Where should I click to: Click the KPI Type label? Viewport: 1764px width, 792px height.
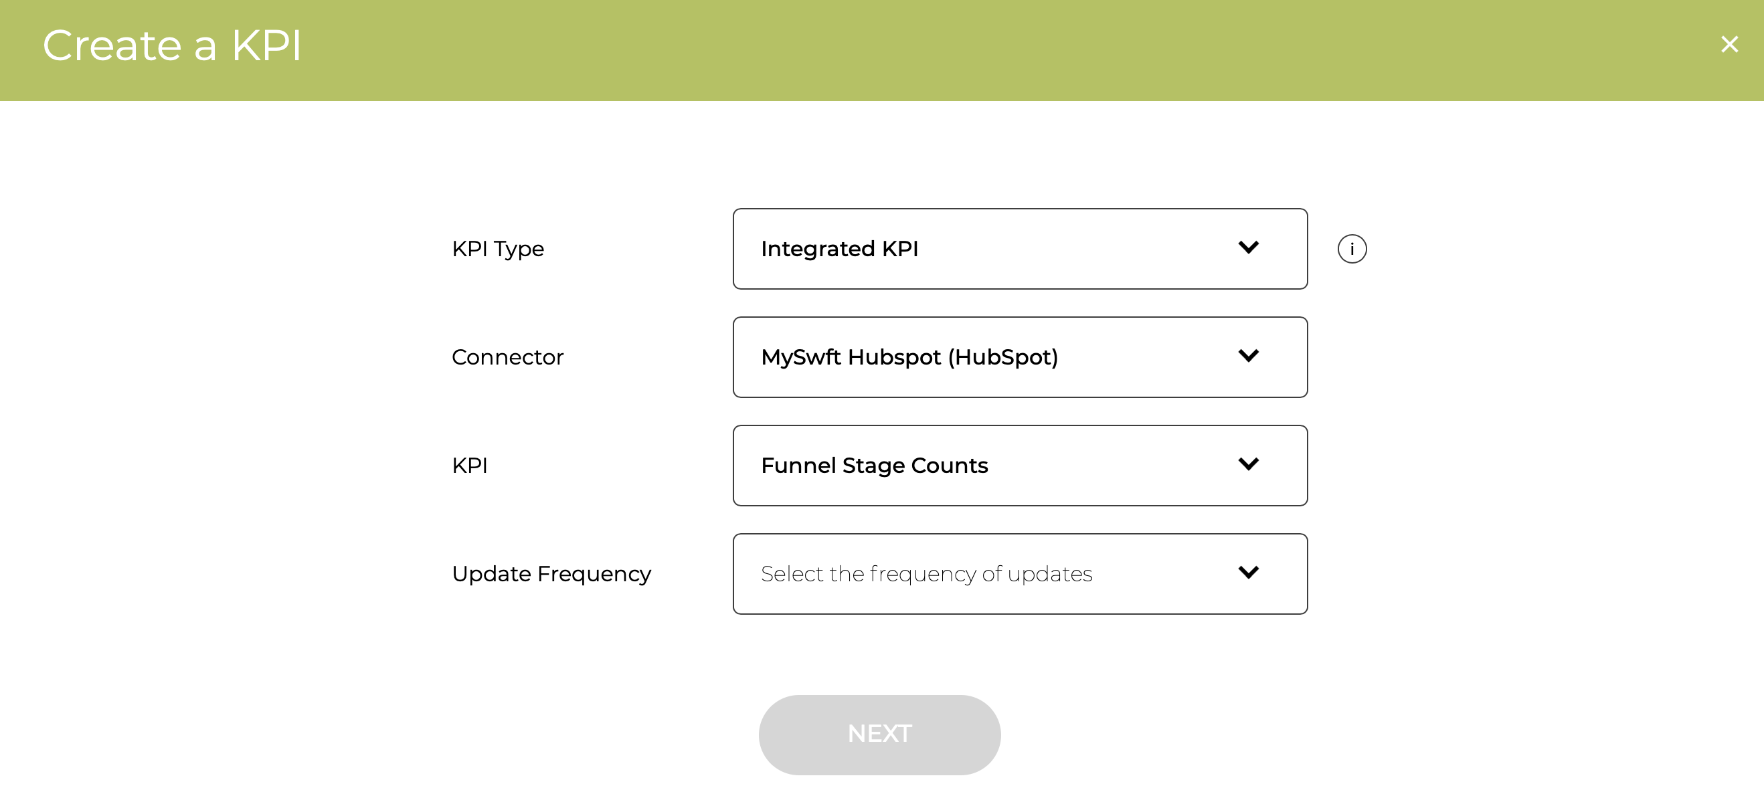coord(498,249)
